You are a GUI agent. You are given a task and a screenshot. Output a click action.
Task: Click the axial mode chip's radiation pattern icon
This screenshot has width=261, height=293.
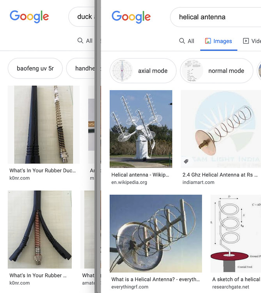pyautogui.click(x=121, y=71)
